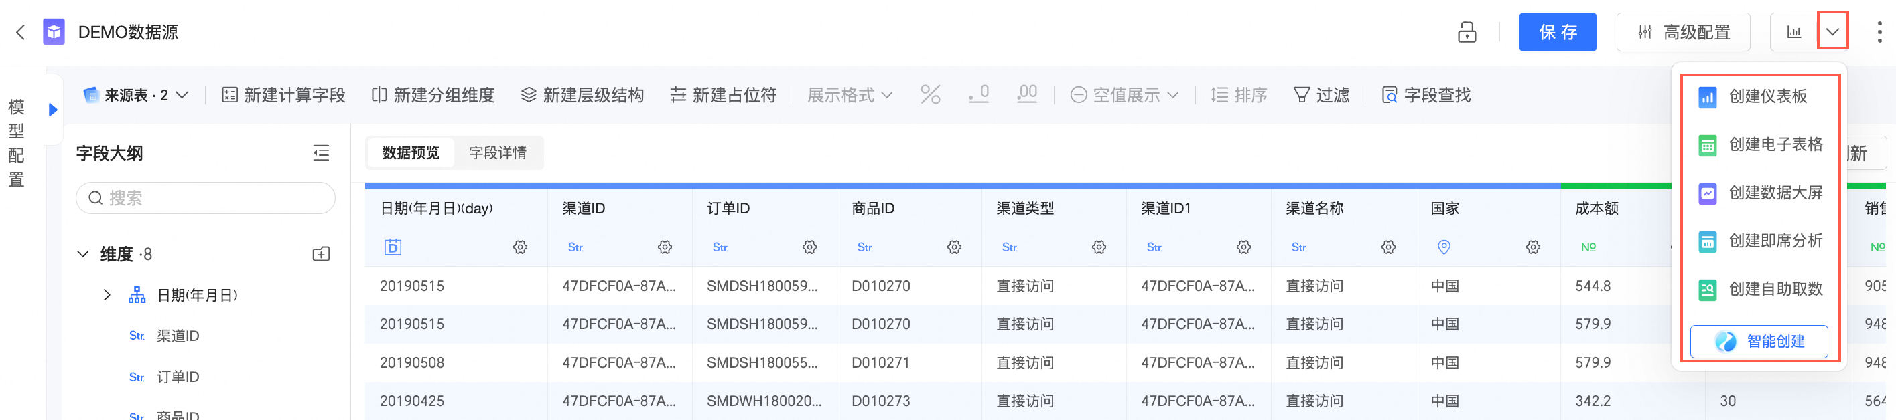Open settings gear for the 日期(年月日)(day) column
1896x420 pixels.
[520, 248]
